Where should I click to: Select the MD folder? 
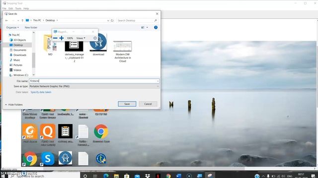click(50, 45)
